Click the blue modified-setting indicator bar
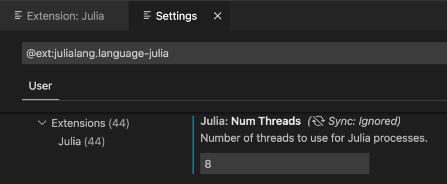 coord(193,145)
